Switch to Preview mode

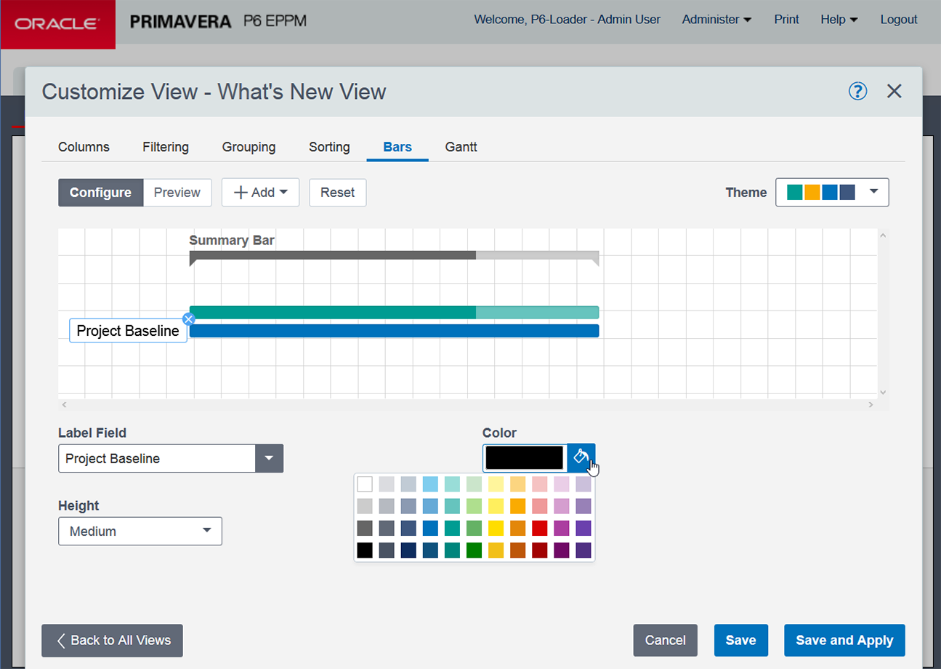click(x=177, y=193)
